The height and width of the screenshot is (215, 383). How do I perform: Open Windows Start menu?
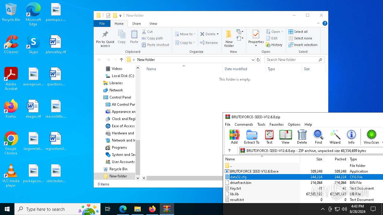click(7, 209)
